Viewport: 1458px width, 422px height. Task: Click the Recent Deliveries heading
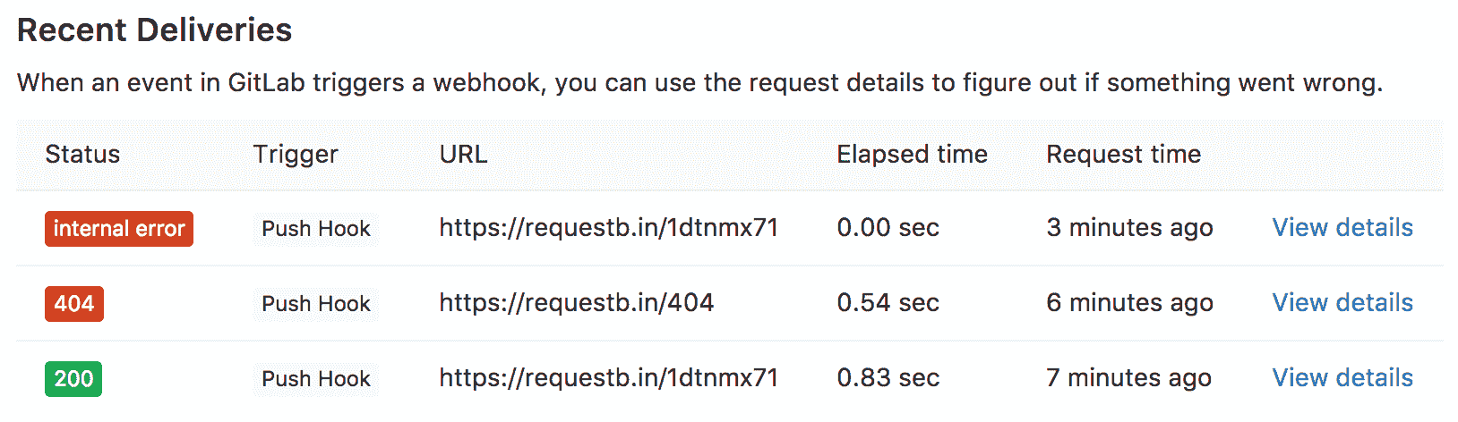(154, 30)
